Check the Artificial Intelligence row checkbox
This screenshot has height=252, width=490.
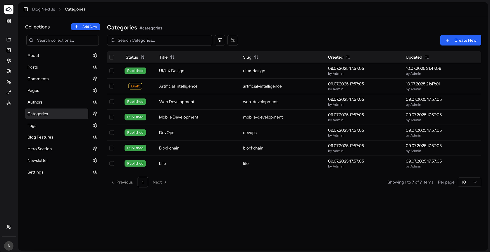coord(112,86)
